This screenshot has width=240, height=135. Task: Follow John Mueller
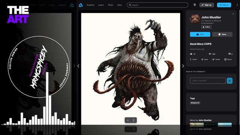click(x=206, y=27)
